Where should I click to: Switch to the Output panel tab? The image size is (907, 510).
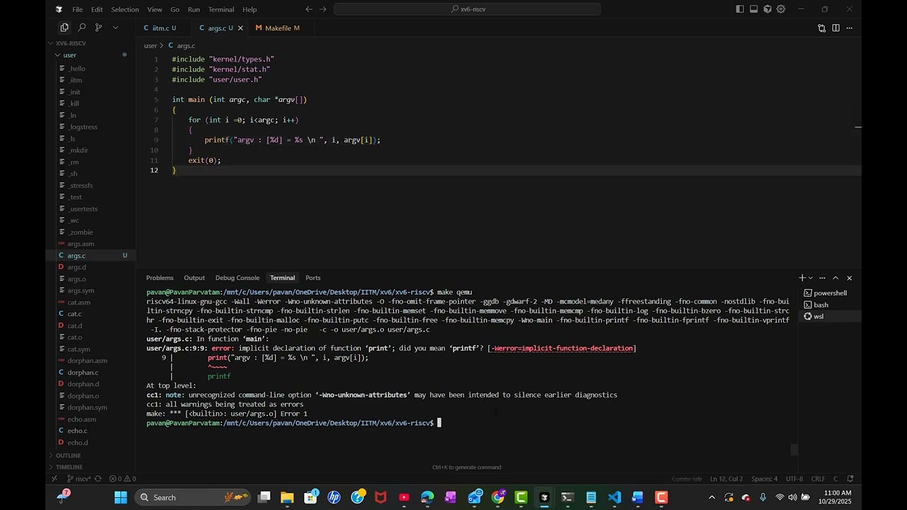[194, 278]
